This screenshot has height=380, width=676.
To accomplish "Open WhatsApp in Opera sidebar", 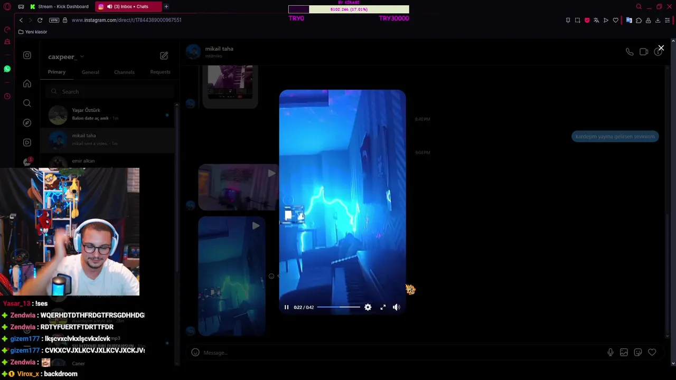I will 7,69.
